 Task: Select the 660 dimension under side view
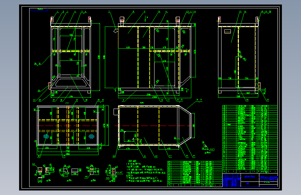click(248, 93)
